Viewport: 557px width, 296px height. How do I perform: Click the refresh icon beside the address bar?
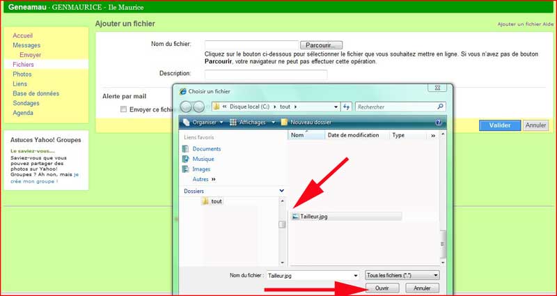tap(346, 107)
